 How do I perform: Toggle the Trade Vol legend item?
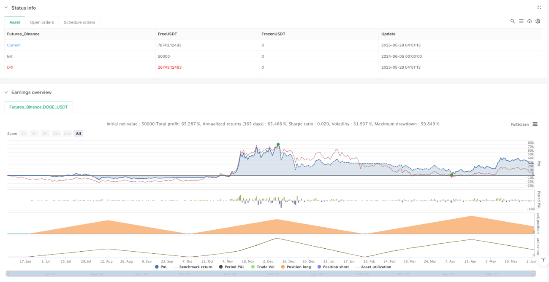[265, 267]
